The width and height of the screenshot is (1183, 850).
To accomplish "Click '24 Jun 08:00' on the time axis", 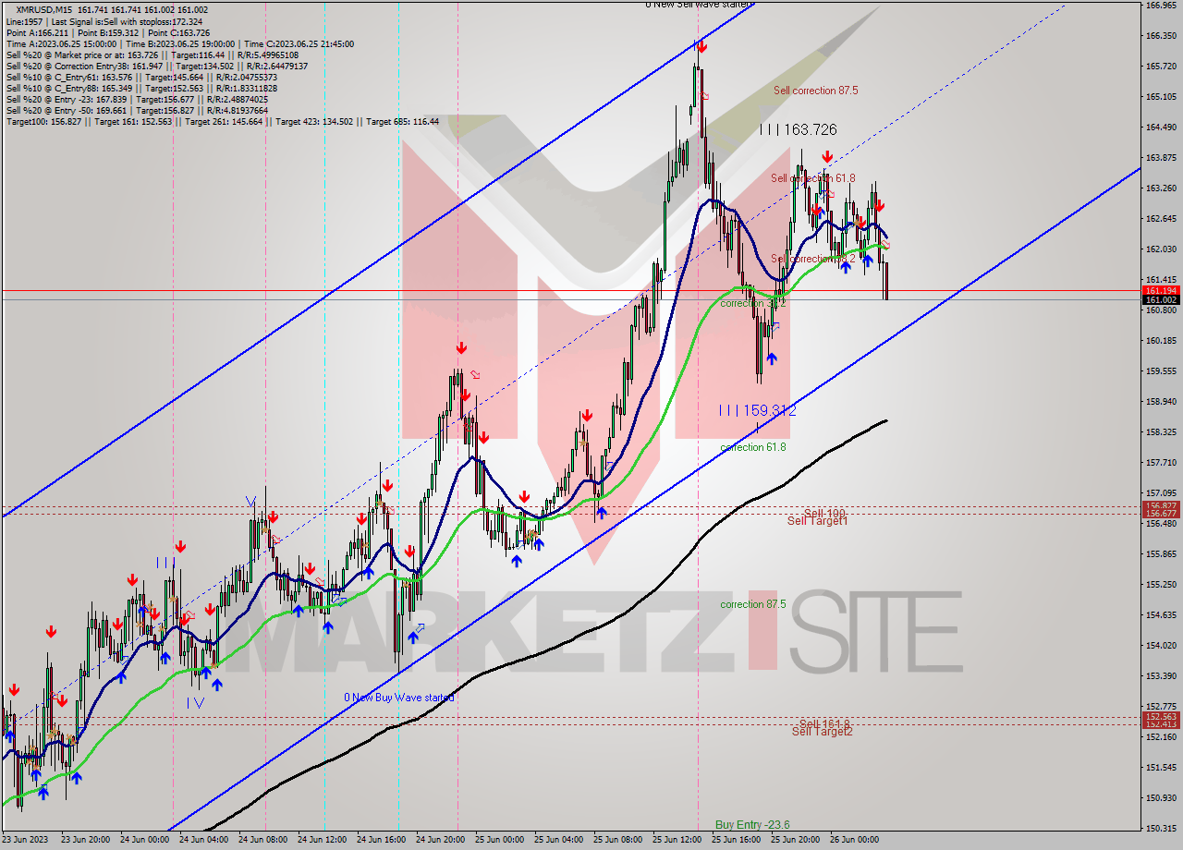I will tap(262, 841).
